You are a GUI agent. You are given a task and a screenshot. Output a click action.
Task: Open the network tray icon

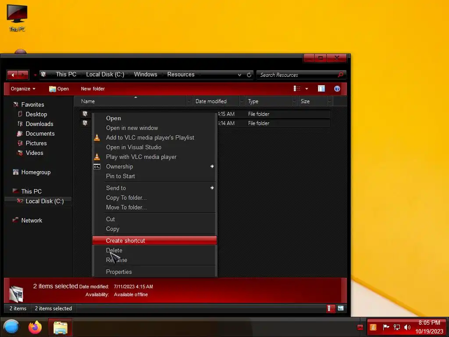point(396,327)
